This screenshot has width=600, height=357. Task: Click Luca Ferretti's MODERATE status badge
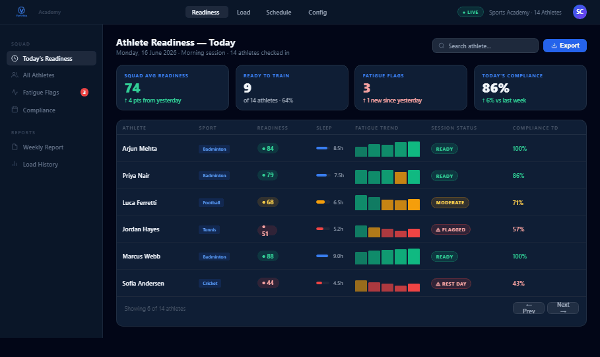pyautogui.click(x=450, y=202)
